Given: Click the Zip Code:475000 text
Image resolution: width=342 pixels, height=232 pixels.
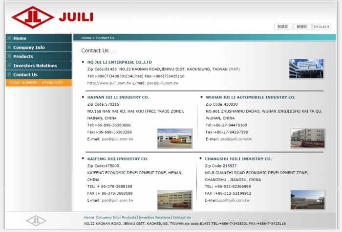Looking at the screenshot, I should pos(103,166).
